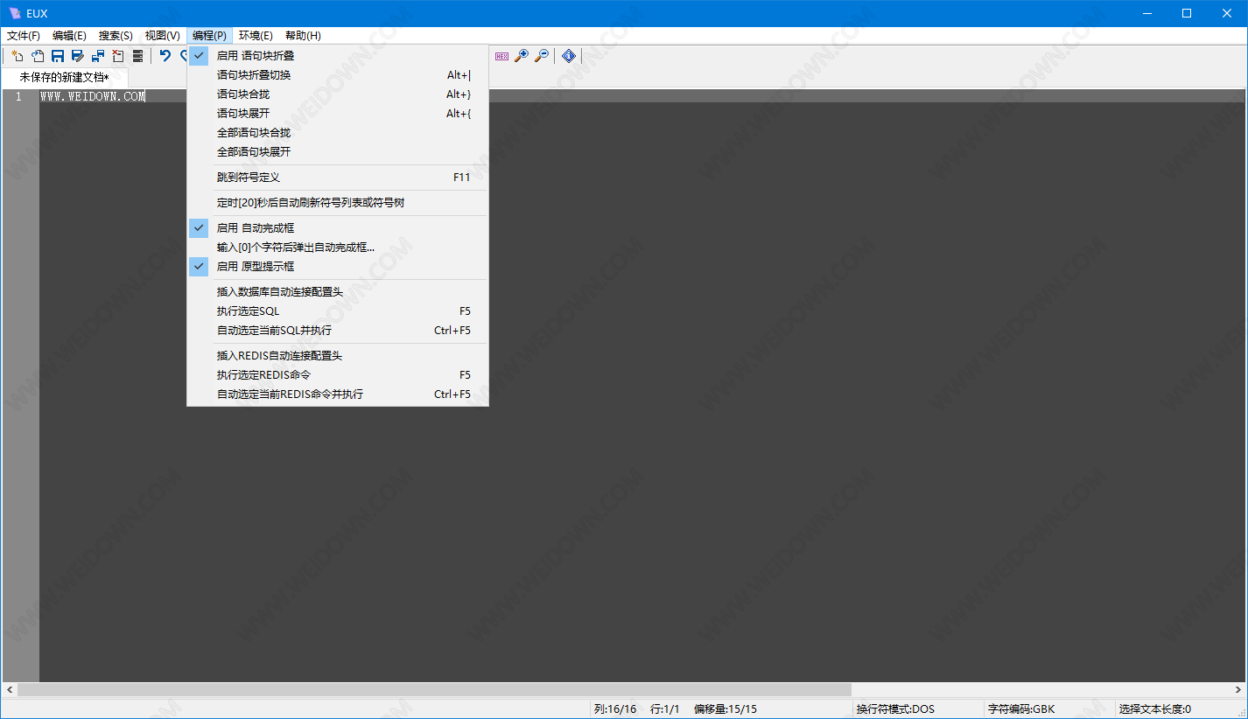This screenshot has height=719, width=1248.
Task: Click the Save All toolbar icon
Action: pyautogui.click(x=98, y=56)
